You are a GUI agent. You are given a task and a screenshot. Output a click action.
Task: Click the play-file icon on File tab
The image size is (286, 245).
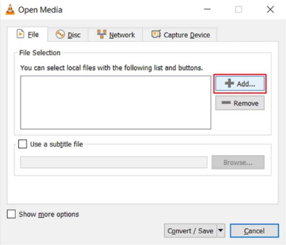click(21, 35)
